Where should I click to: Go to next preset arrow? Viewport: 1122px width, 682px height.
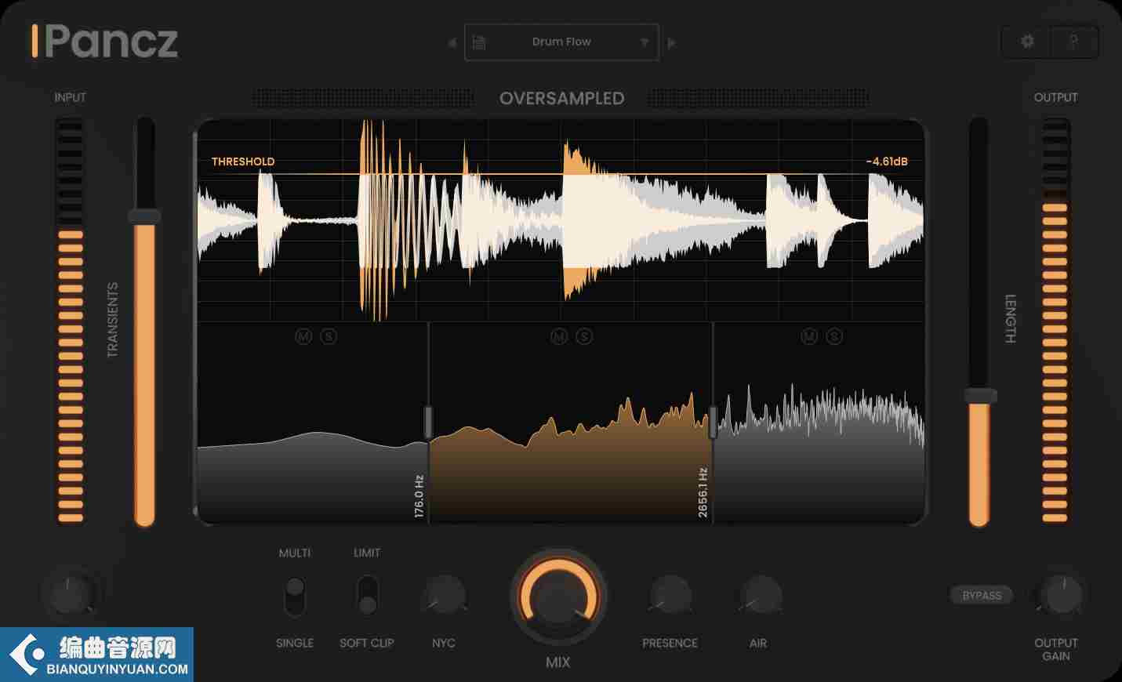pos(671,42)
